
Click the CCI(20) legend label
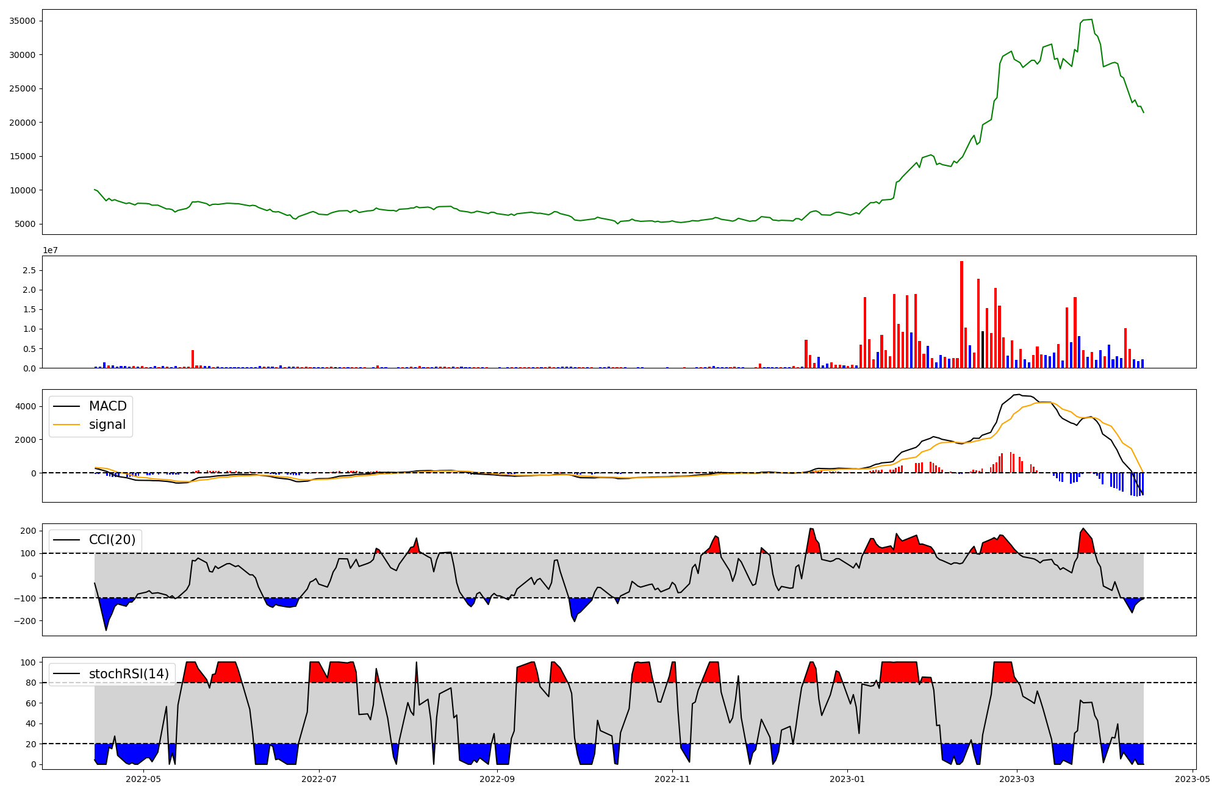tap(112, 540)
